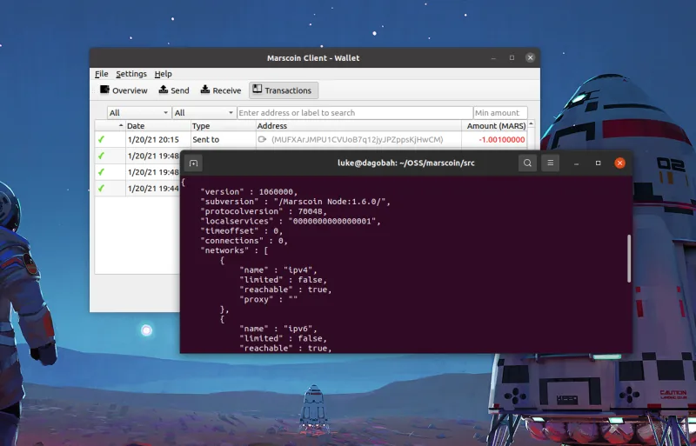Go to the Receive page
Viewport: 696px width, 446px height.
220,90
